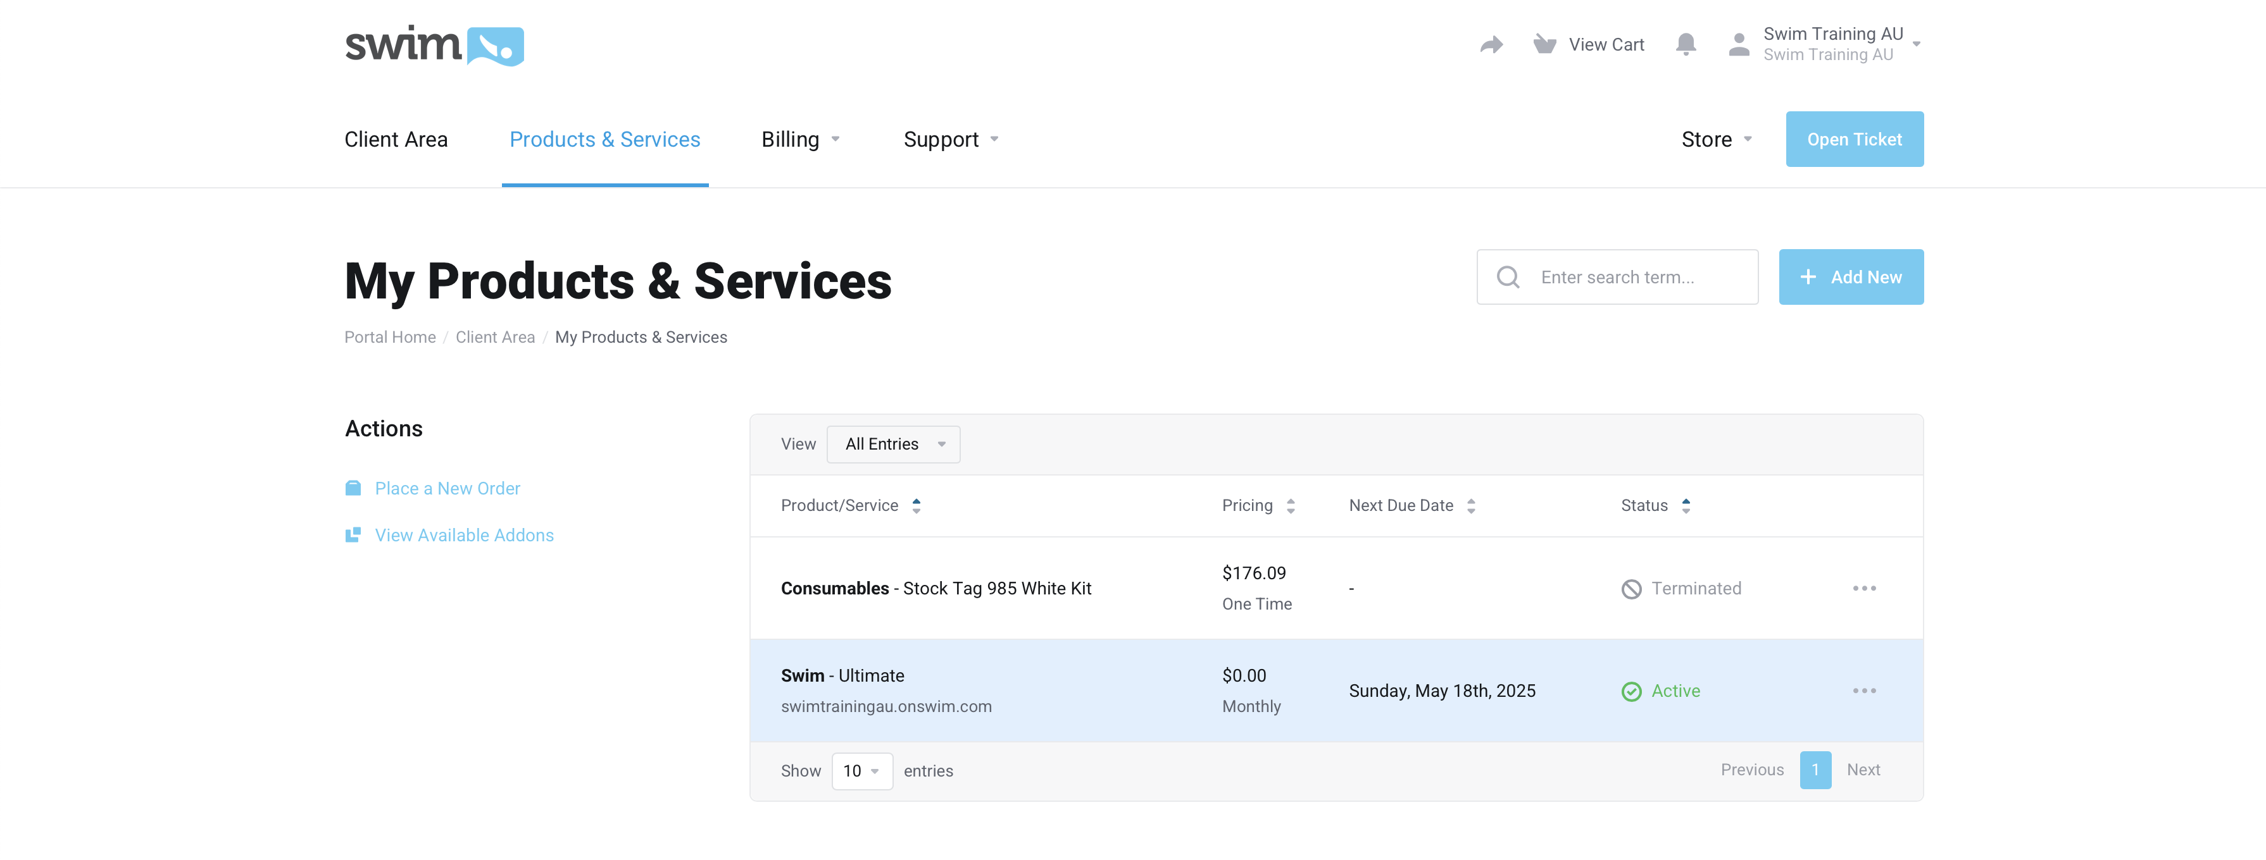The width and height of the screenshot is (2266, 860).
Task: Open the Billing dropdown menu
Action: point(801,140)
